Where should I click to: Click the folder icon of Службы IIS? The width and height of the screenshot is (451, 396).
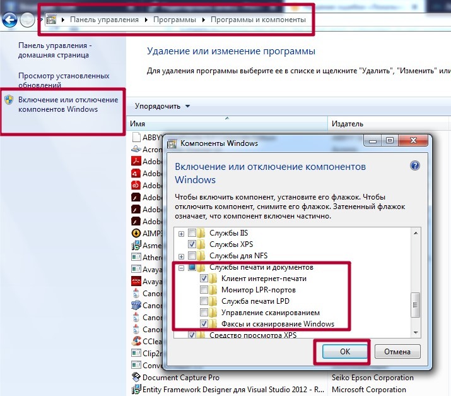[201, 232]
